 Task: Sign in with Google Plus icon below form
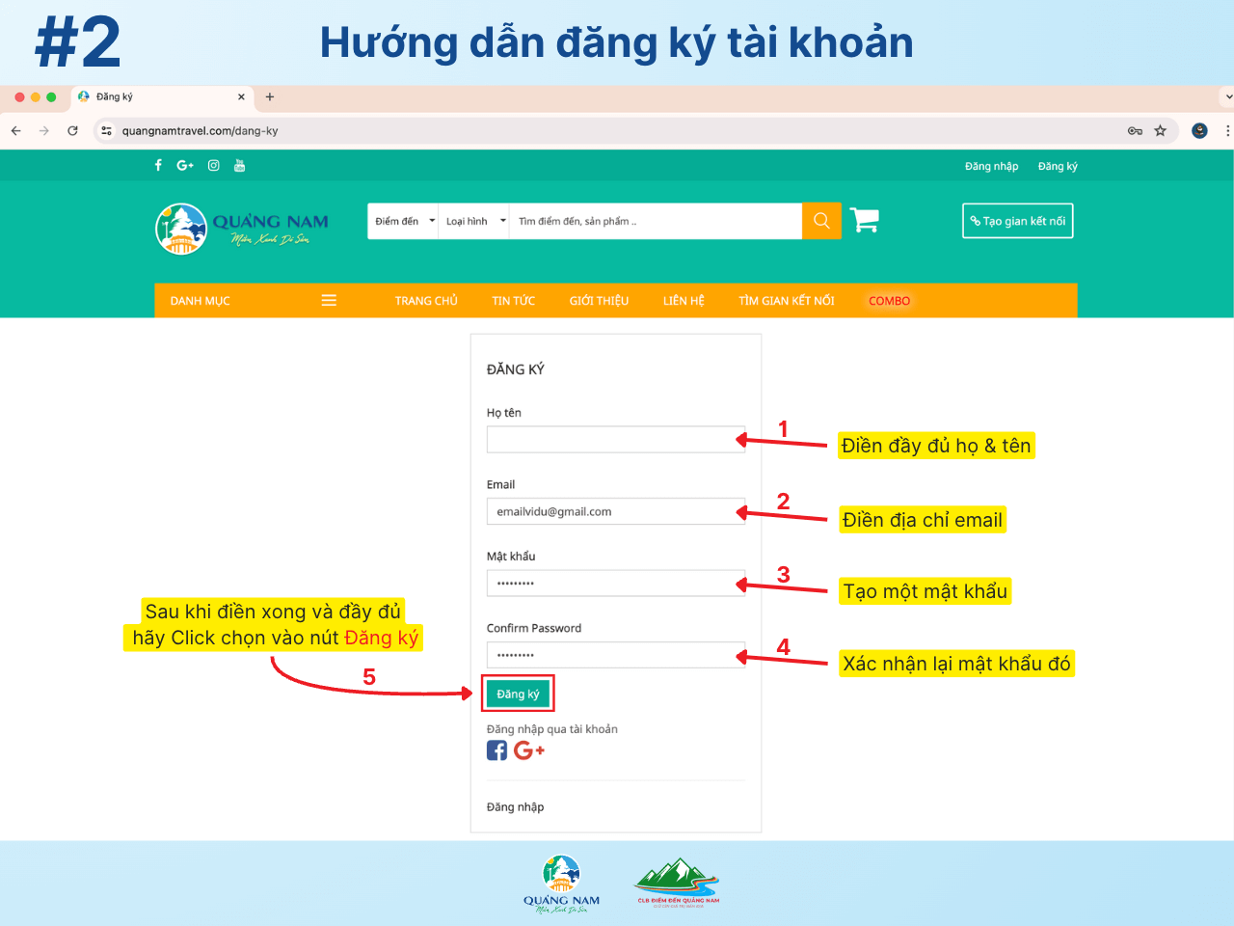coord(528,750)
